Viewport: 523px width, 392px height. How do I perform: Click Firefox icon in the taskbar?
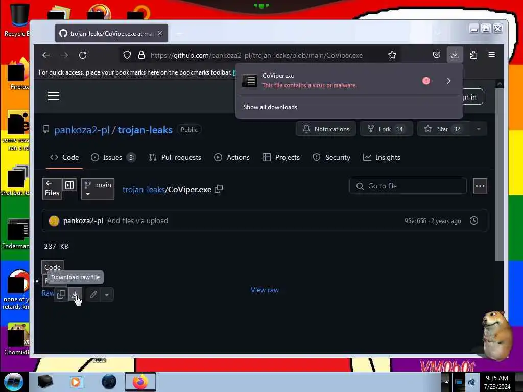tap(140, 382)
